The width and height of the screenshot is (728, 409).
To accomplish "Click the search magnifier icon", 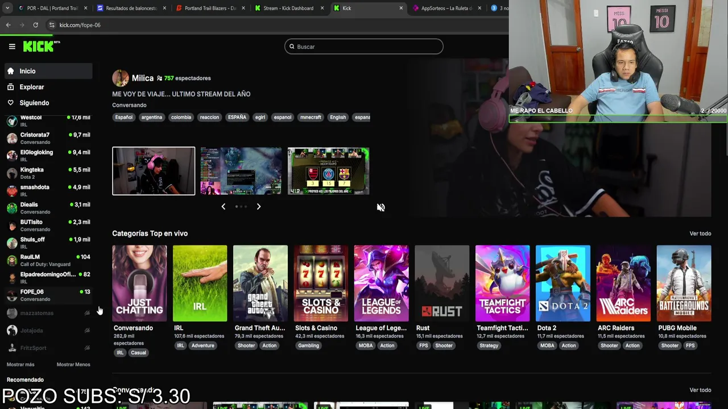I will click(292, 47).
